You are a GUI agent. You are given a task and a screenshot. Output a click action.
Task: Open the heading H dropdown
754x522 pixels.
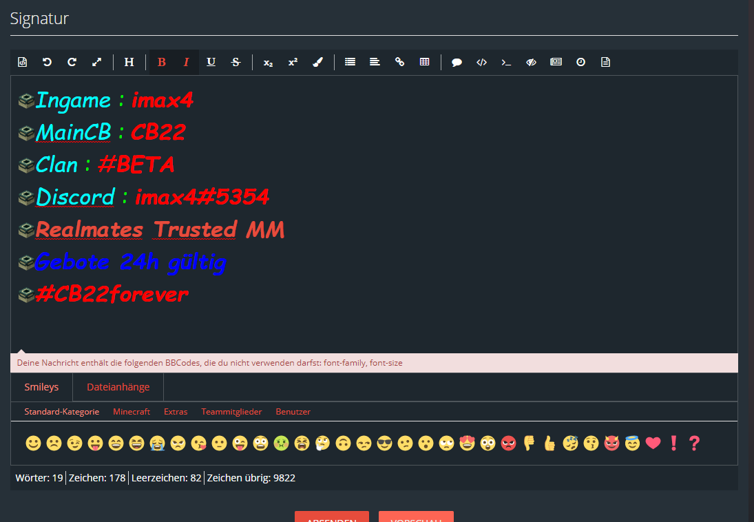[x=129, y=62]
